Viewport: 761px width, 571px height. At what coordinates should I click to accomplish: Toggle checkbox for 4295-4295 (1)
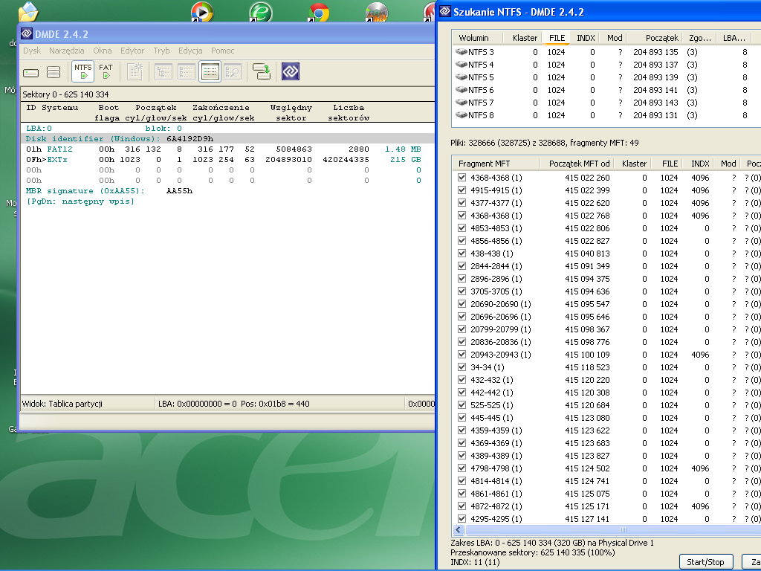(x=462, y=518)
